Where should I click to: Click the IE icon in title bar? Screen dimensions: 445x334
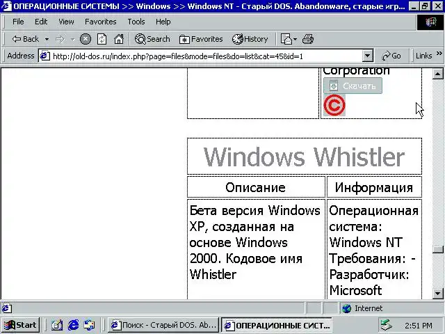[6, 6]
